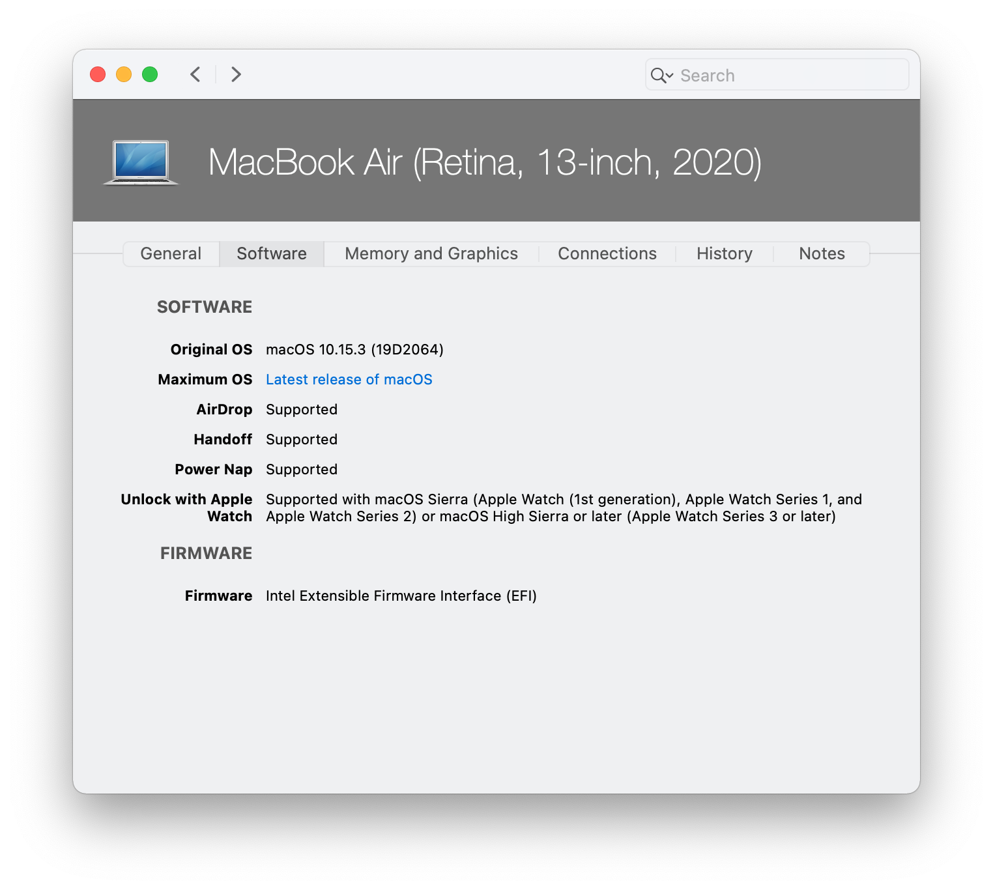Select the Software tab

pos(272,253)
